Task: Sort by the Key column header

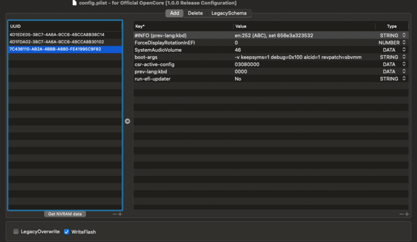Action: coord(182,26)
